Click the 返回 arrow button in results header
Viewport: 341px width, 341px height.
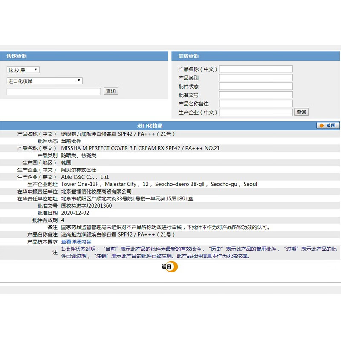tap(328, 126)
